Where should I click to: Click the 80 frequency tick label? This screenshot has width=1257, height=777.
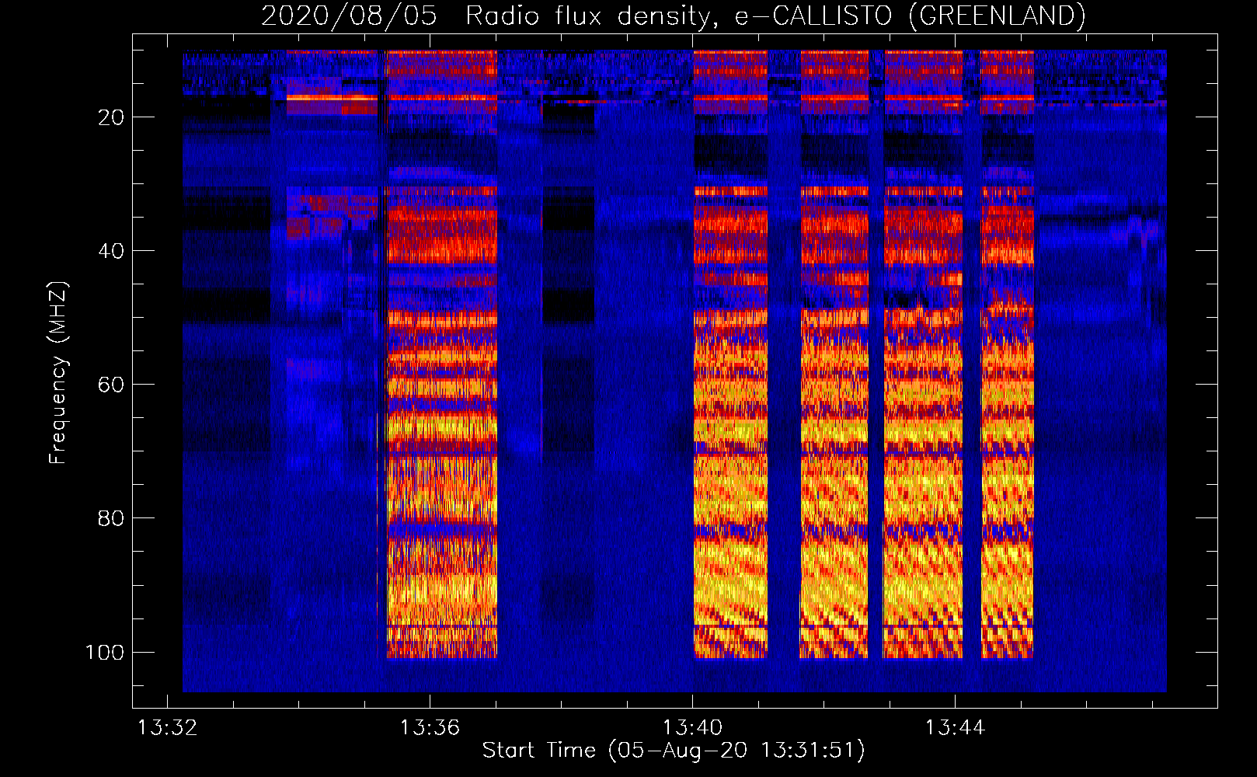tap(111, 518)
